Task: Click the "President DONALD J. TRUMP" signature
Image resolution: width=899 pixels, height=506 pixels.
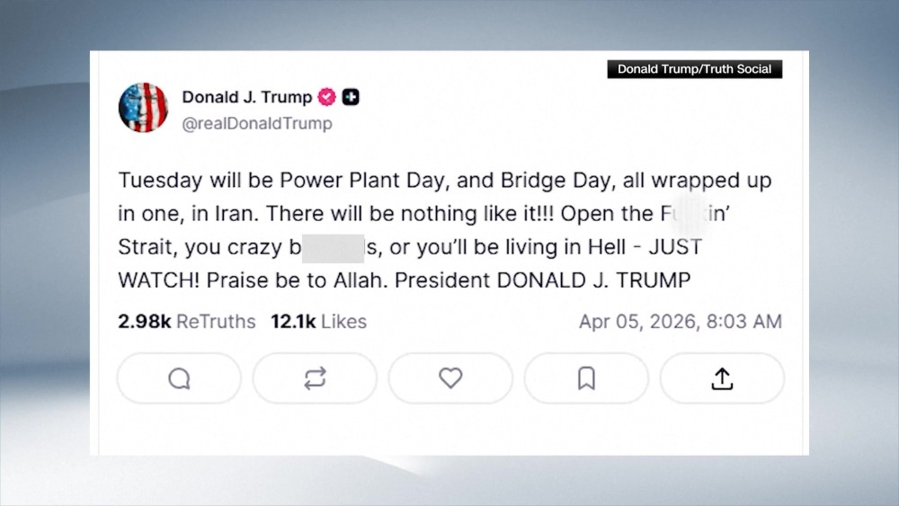Action: tap(543, 280)
